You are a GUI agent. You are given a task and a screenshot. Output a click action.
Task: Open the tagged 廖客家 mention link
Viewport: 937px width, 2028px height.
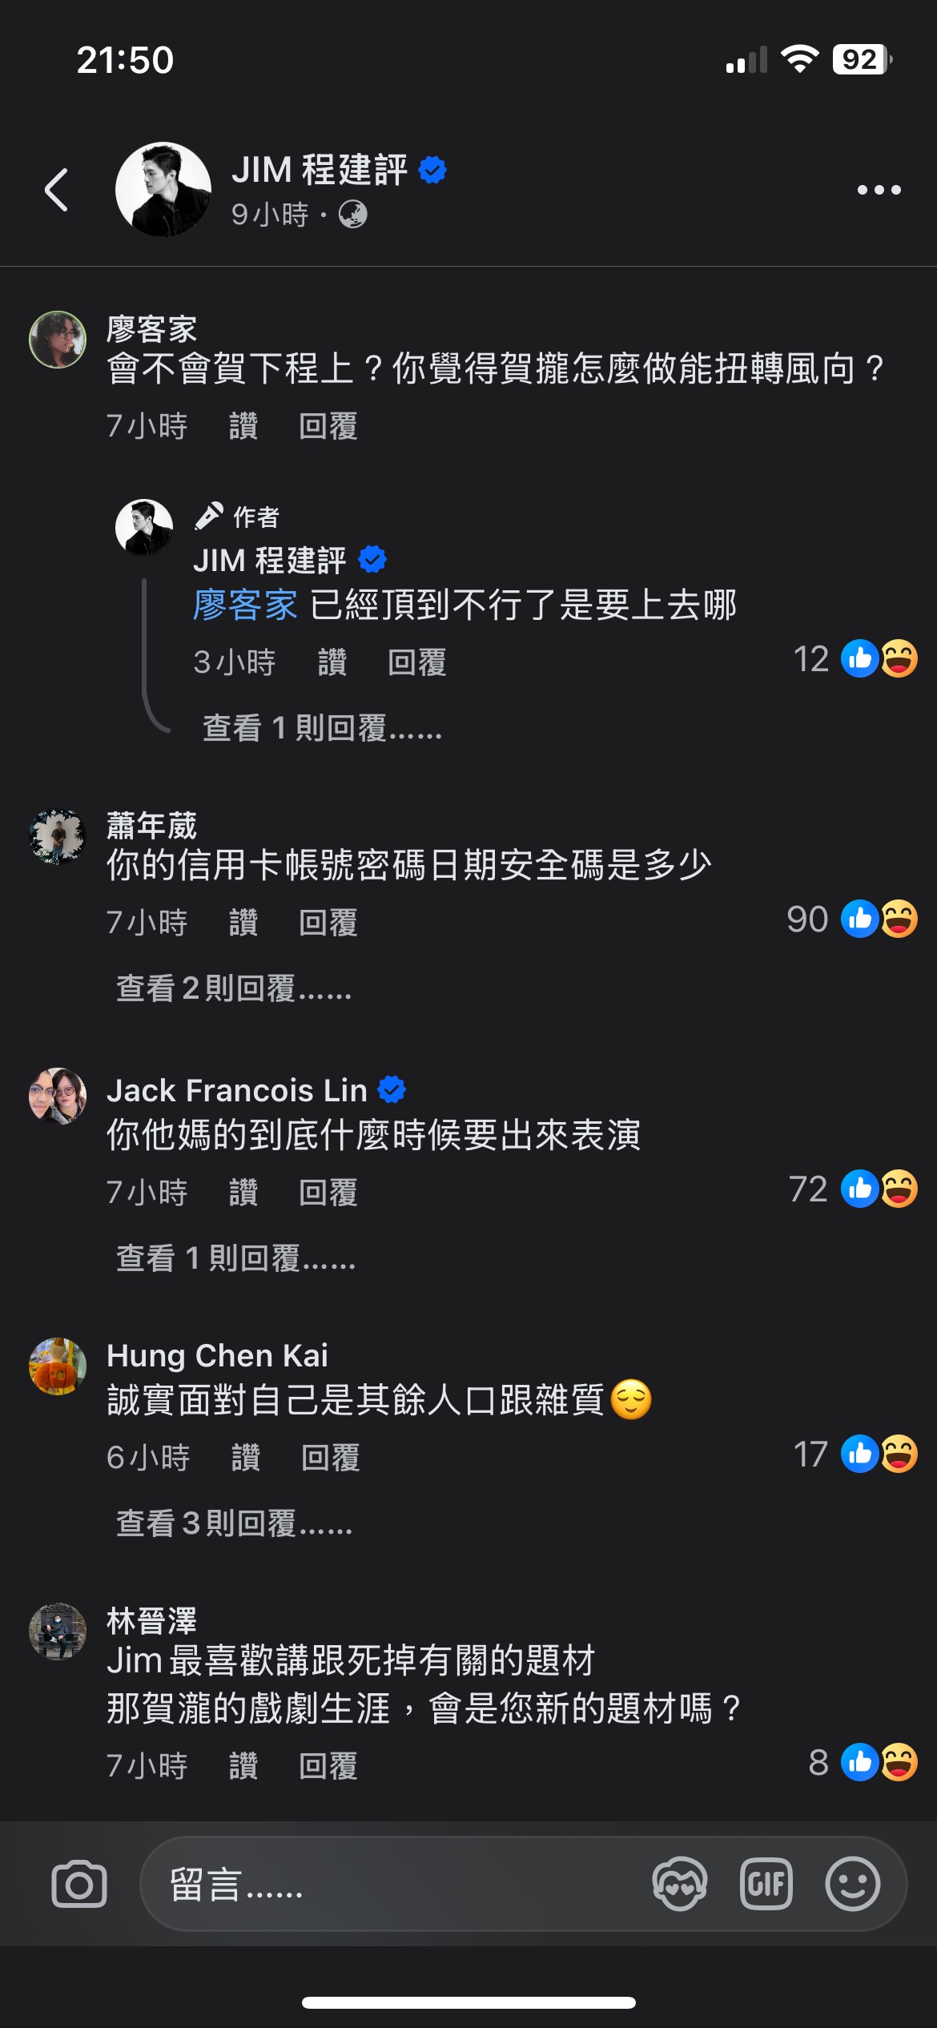pos(245,605)
